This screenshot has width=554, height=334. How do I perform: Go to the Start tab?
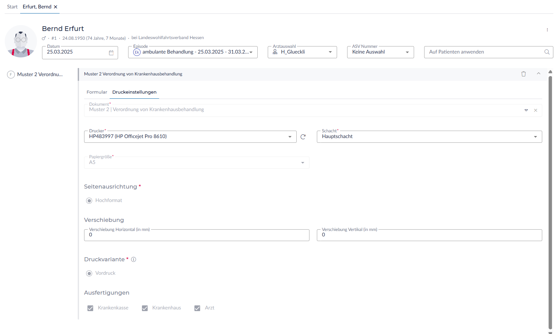pos(12,7)
